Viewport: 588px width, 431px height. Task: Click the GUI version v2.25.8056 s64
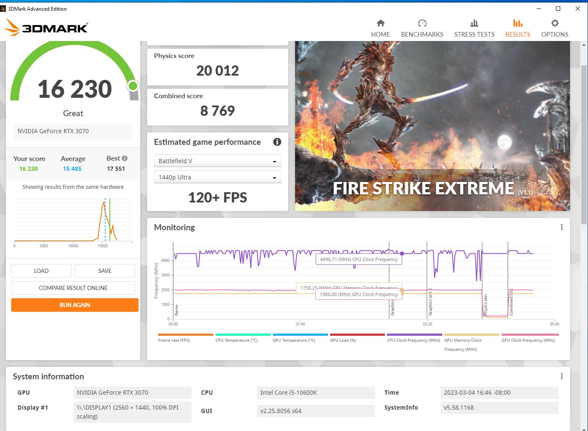pos(316,411)
